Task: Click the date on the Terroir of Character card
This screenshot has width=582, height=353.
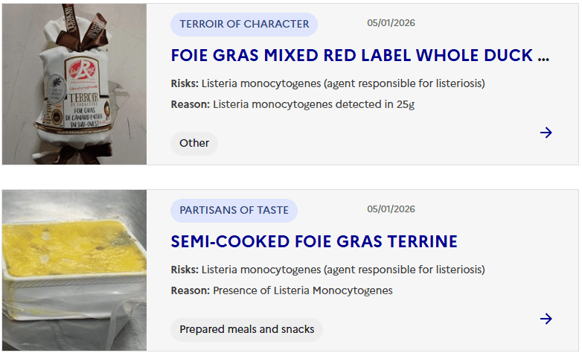Action: (x=391, y=23)
